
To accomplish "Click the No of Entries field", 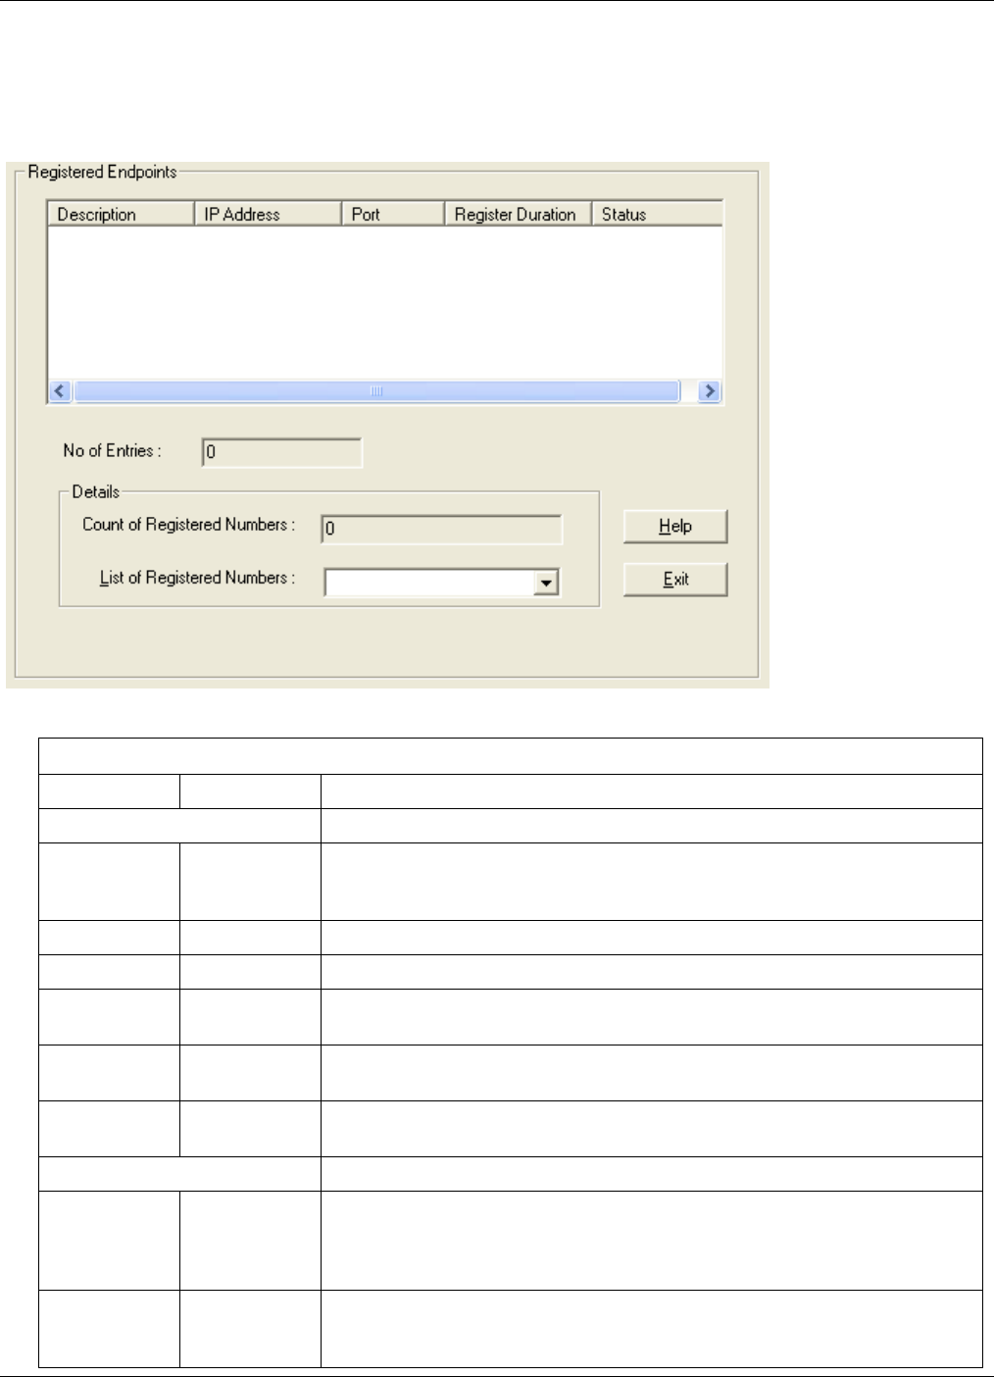I will pyautogui.click(x=281, y=452).
